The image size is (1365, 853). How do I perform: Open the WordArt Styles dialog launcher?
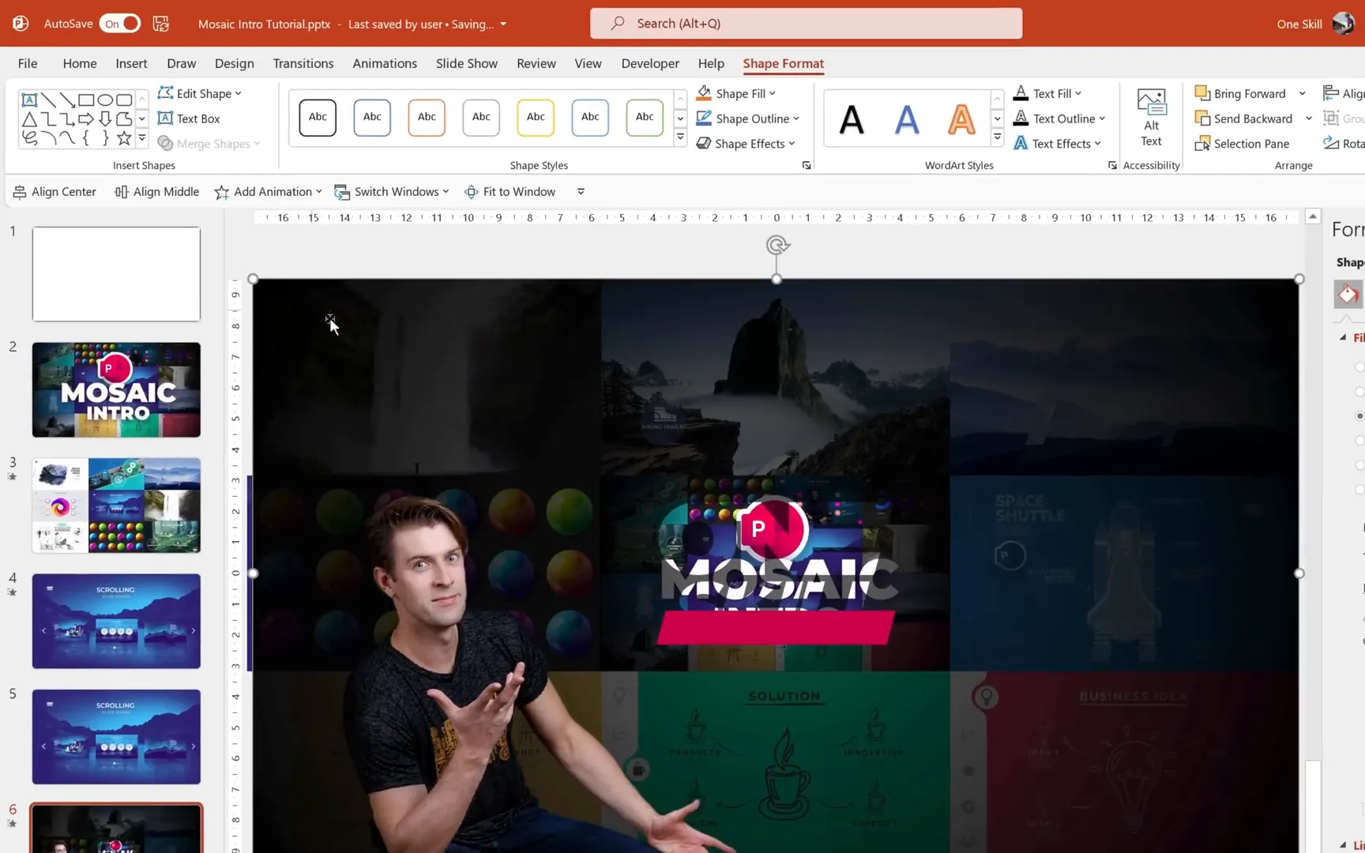point(1112,165)
